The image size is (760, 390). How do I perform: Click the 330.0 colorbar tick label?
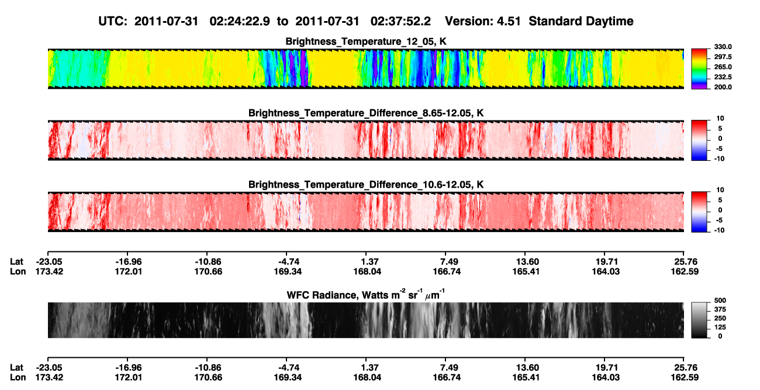pos(723,47)
